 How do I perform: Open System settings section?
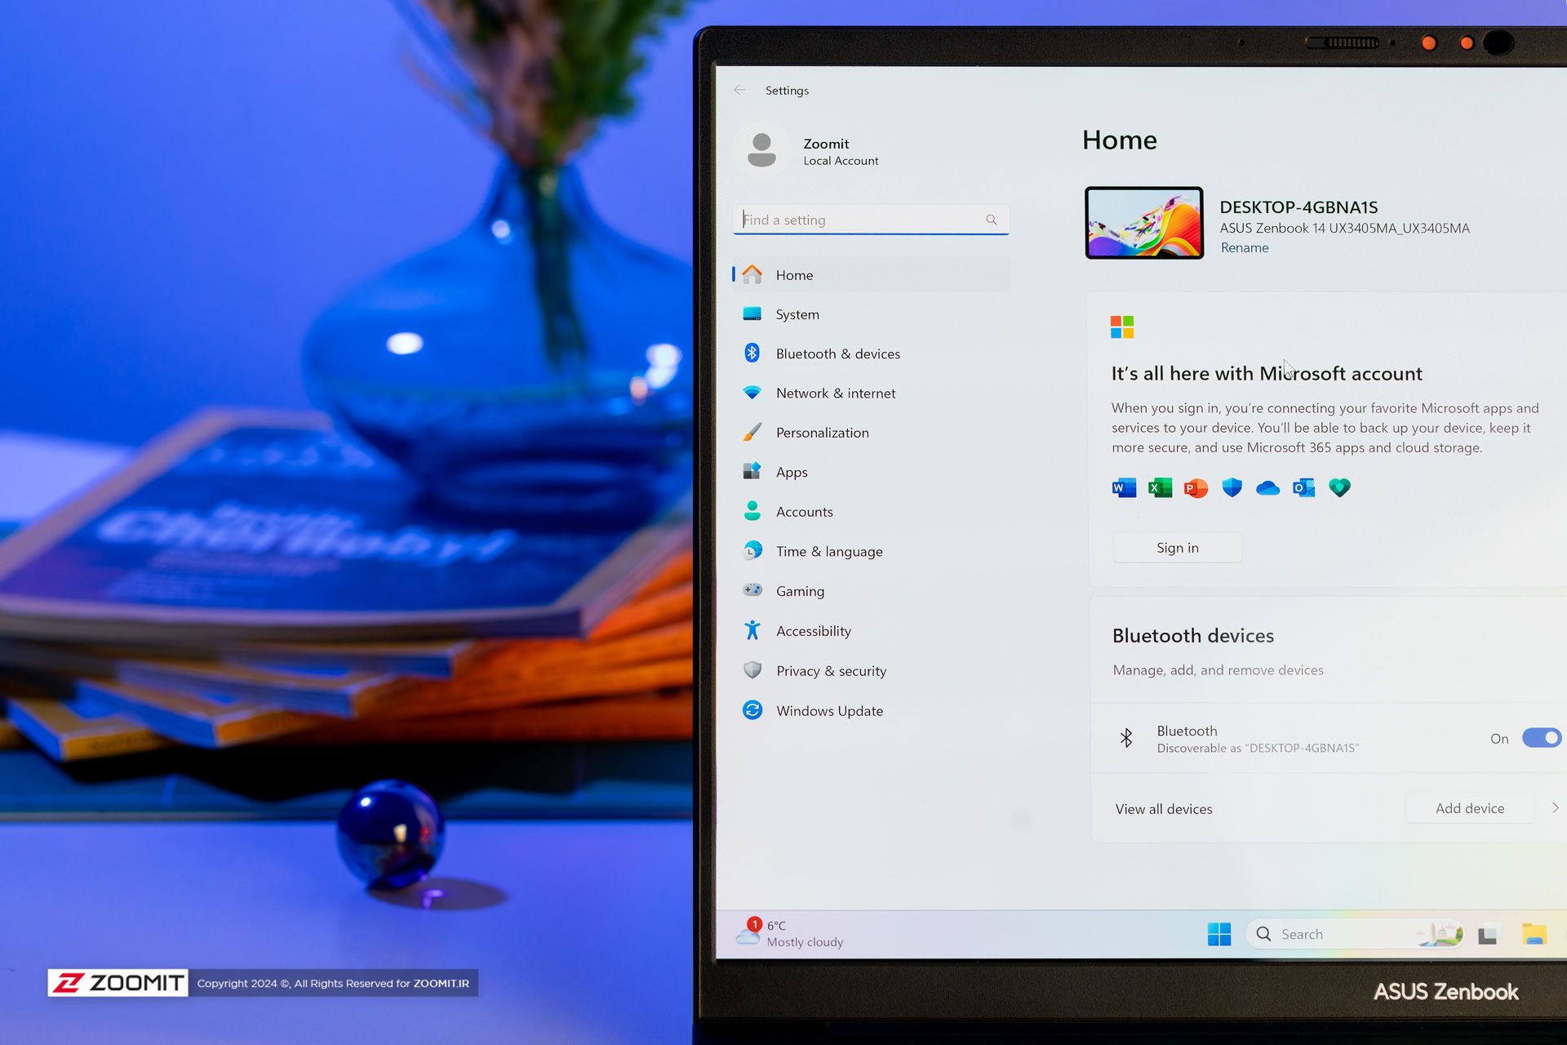(797, 313)
